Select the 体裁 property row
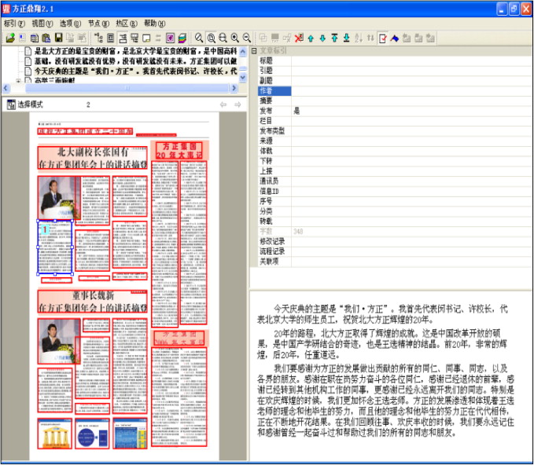 point(394,151)
